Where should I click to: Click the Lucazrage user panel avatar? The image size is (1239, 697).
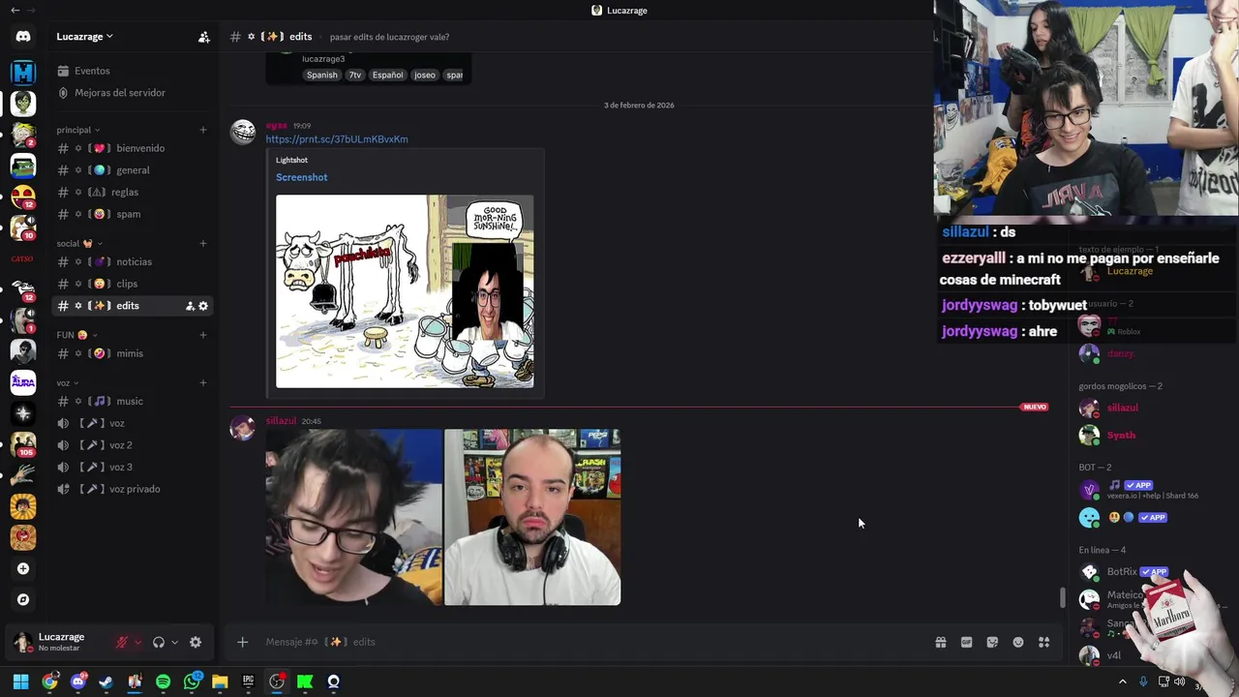(x=23, y=642)
